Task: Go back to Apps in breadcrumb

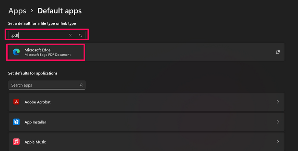Action: pos(17,11)
